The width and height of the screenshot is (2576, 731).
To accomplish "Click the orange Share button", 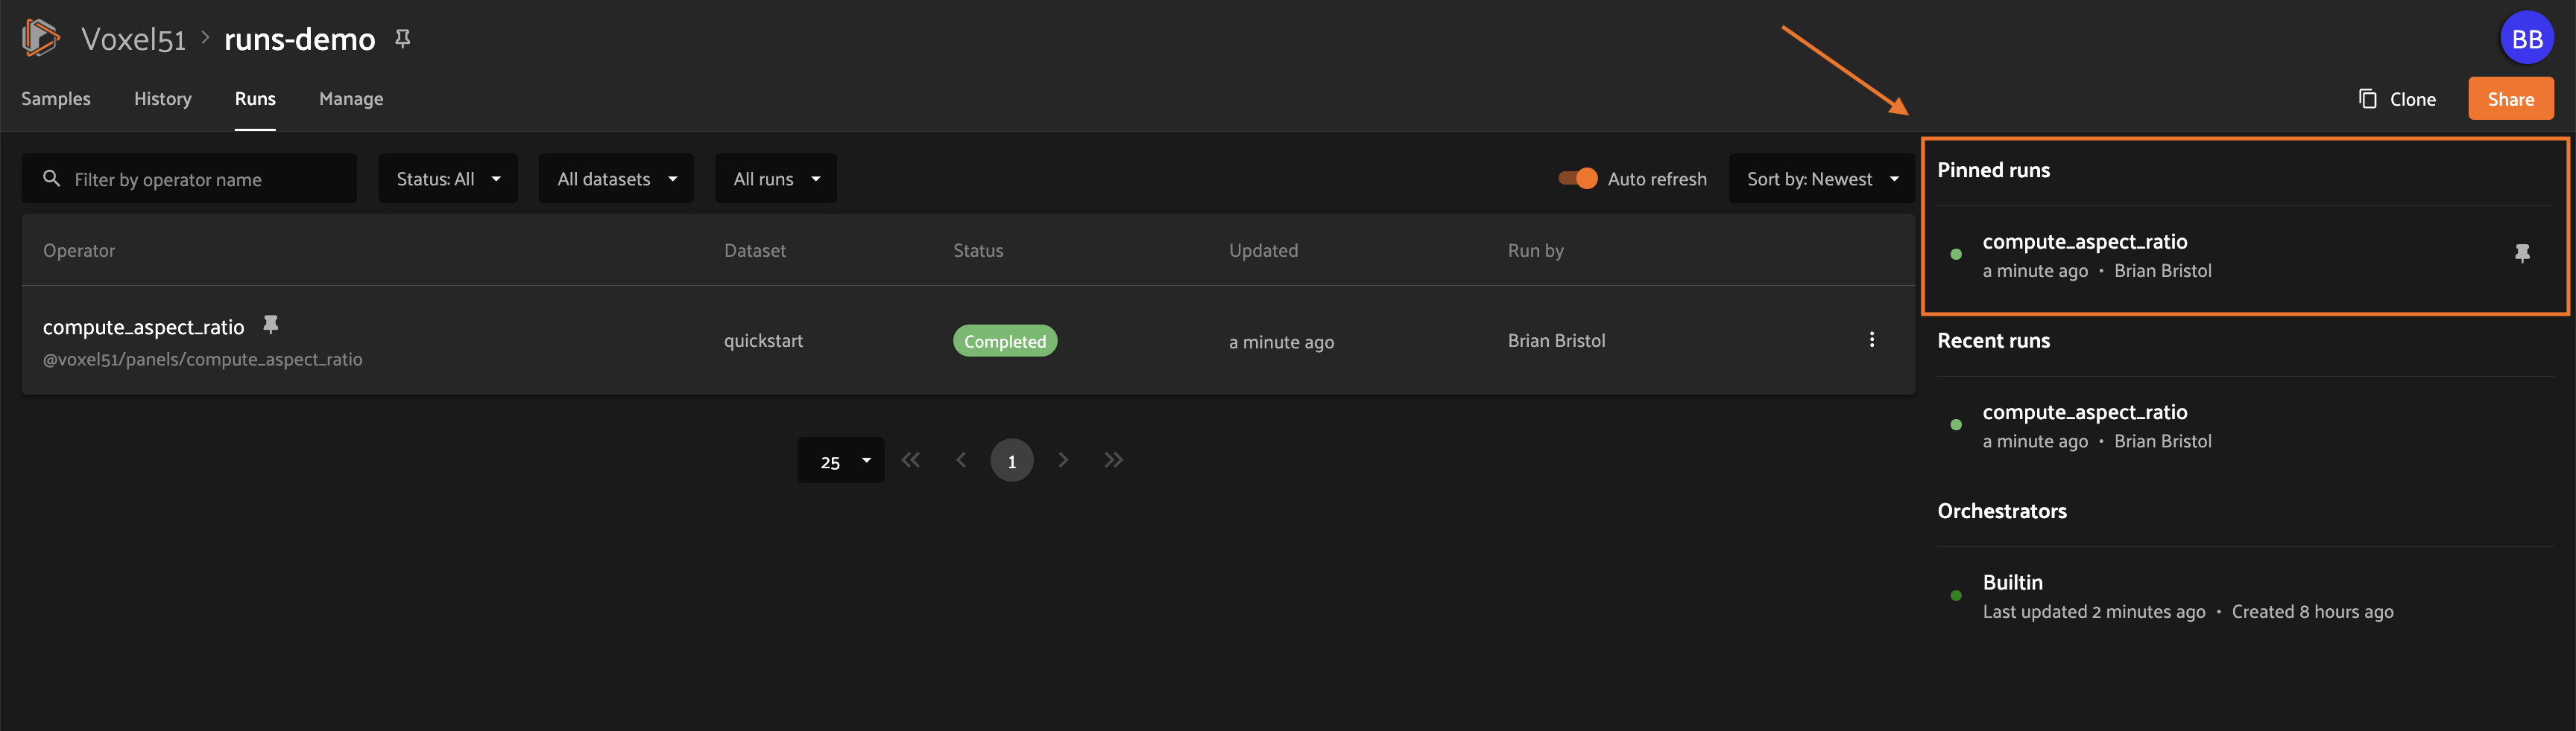I will click(x=2510, y=99).
